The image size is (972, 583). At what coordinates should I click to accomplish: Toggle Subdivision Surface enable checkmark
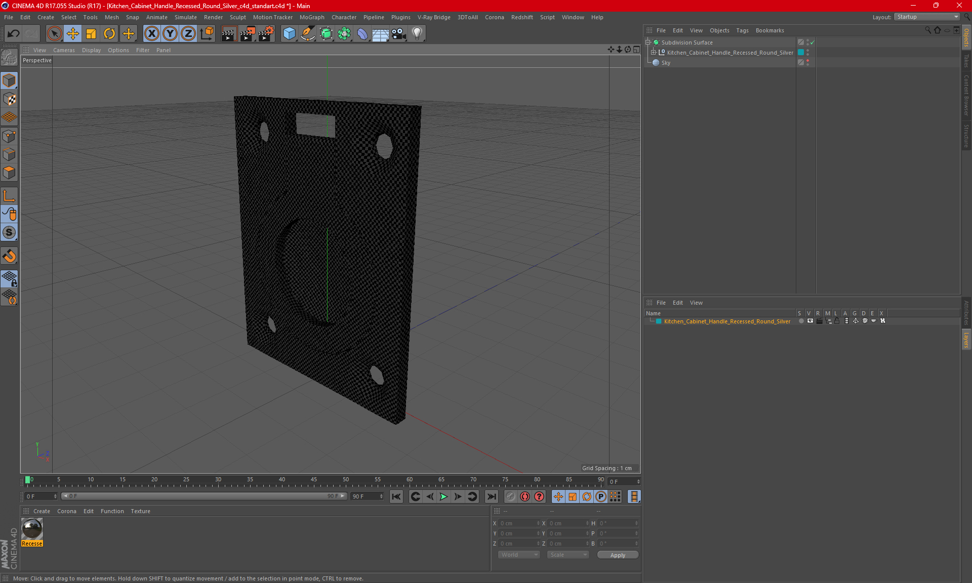tap(812, 43)
